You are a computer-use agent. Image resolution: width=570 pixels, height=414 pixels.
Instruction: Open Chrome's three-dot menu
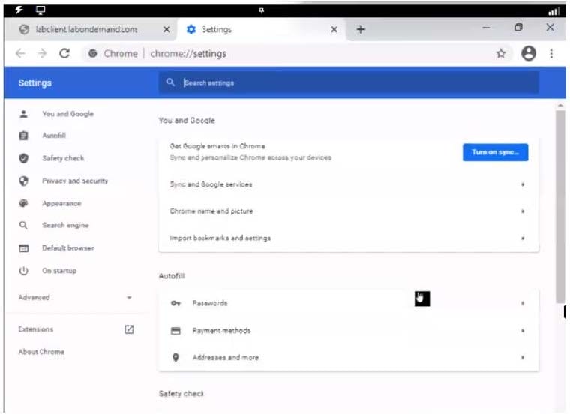pyautogui.click(x=551, y=54)
